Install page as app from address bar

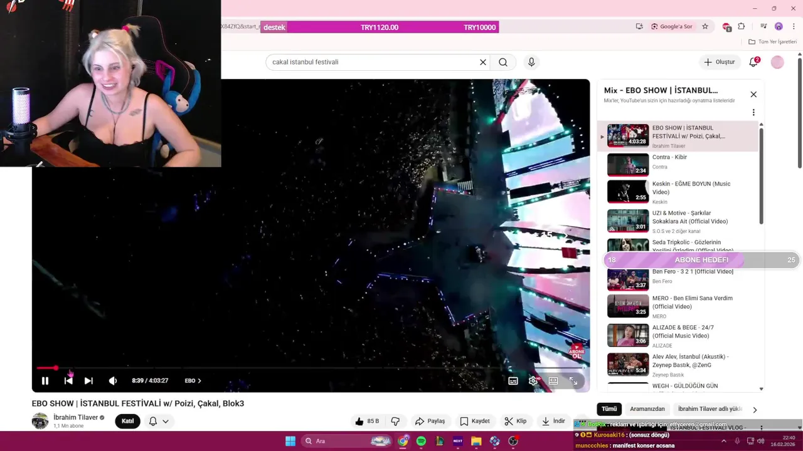point(639,26)
